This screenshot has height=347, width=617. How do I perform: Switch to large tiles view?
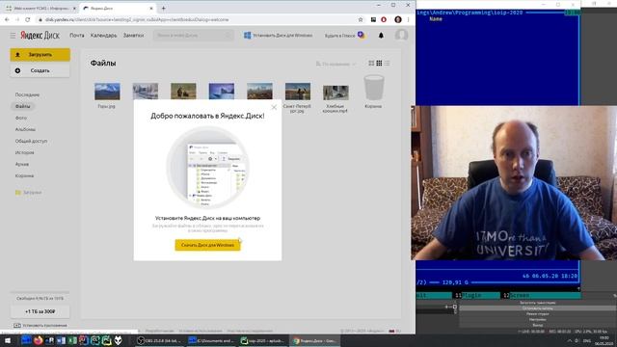tap(371, 64)
